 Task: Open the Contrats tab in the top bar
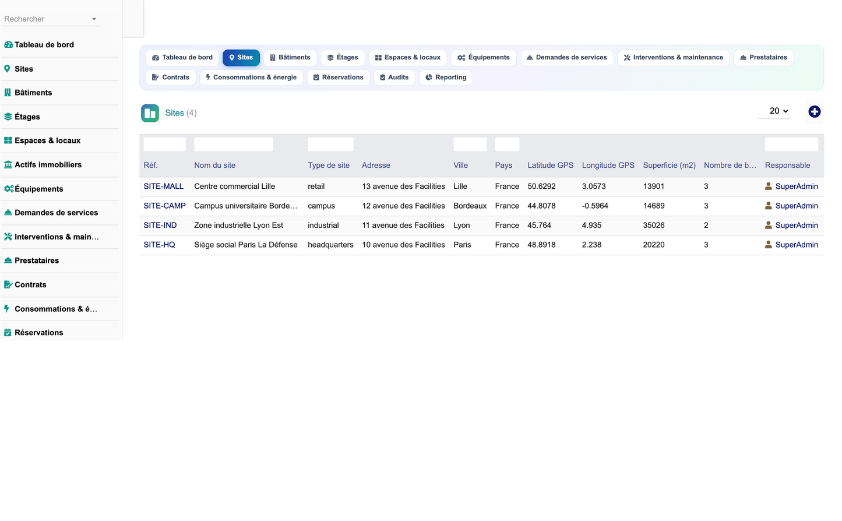[x=171, y=78]
